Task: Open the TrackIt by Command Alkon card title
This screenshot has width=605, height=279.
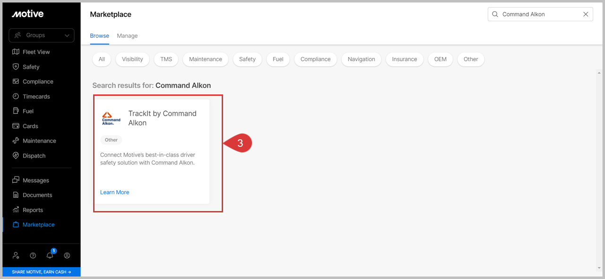Action: pyautogui.click(x=163, y=118)
